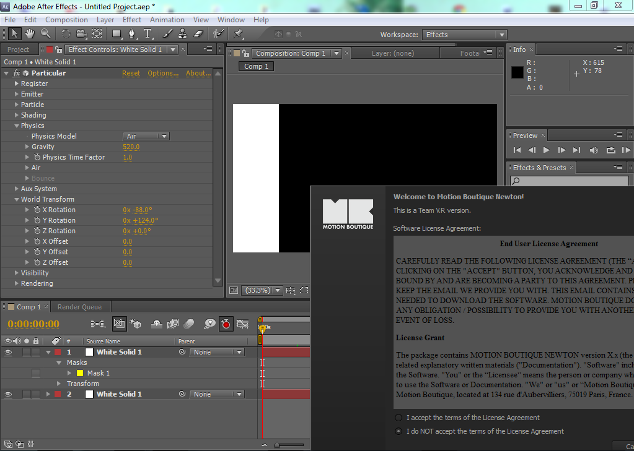Select 'I do NOT accept' radio button
This screenshot has width=634, height=451.
click(x=398, y=431)
